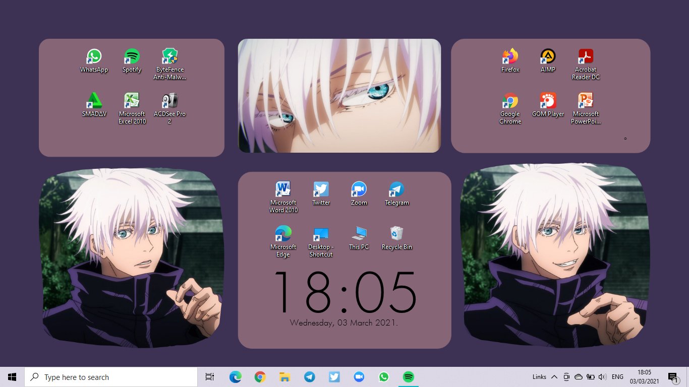
Task: Select the SMADAV desktop icon
Action: click(94, 105)
